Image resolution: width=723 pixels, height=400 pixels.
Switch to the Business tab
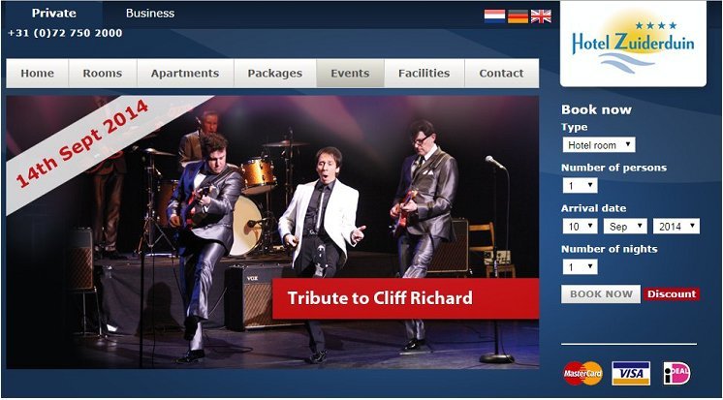coord(150,14)
